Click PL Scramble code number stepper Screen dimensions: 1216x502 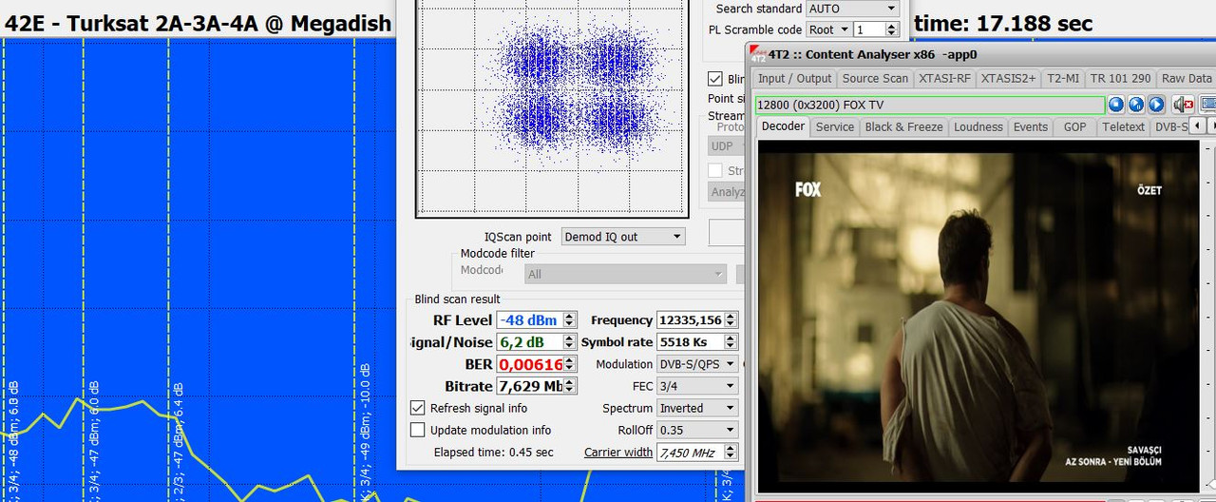[891, 29]
